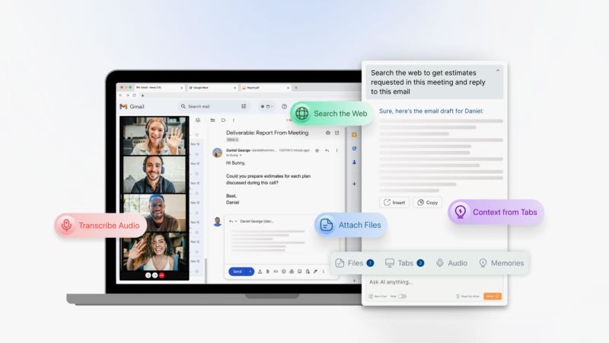Collapse the AI prompt with the chevron

tap(498, 71)
